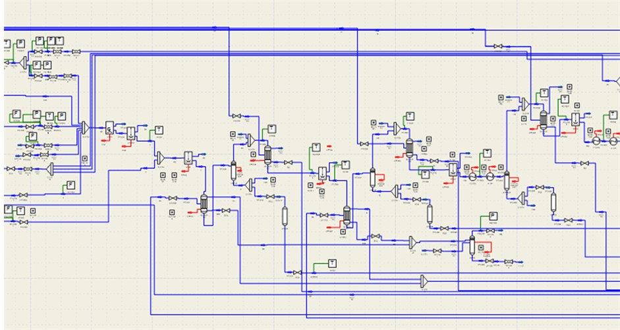This screenshot has width=620, height=330.
Task: Click the P controller box above the bottom-right column
Action: click(x=493, y=217)
